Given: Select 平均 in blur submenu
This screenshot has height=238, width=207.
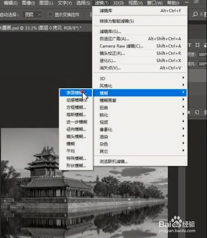Looking at the screenshot, I should (x=76, y=151).
